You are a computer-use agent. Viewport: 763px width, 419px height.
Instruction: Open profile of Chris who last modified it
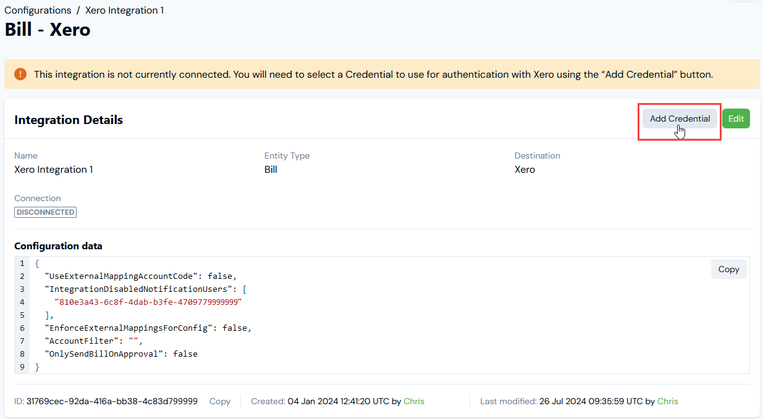tap(667, 401)
